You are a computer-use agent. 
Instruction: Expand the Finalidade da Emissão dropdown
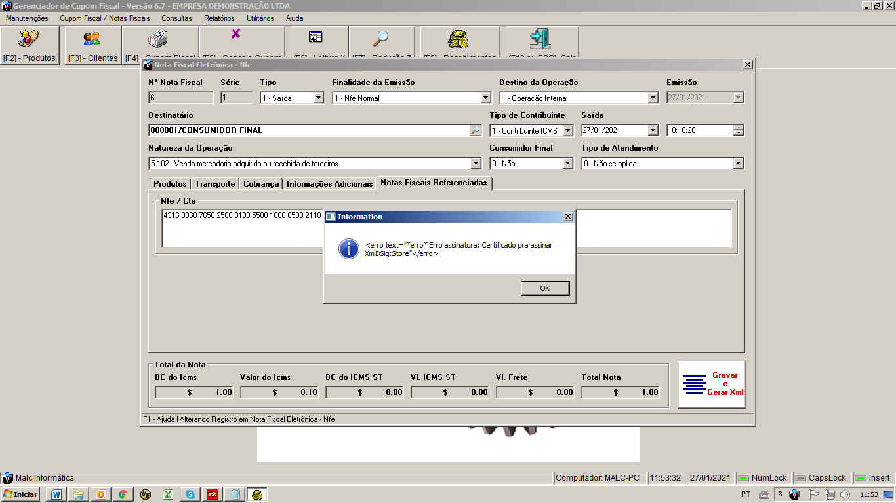coord(485,98)
